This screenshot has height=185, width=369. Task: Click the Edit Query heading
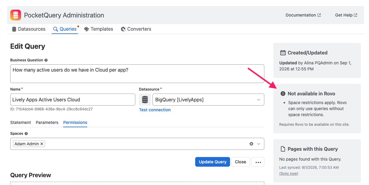tap(28, 46)
